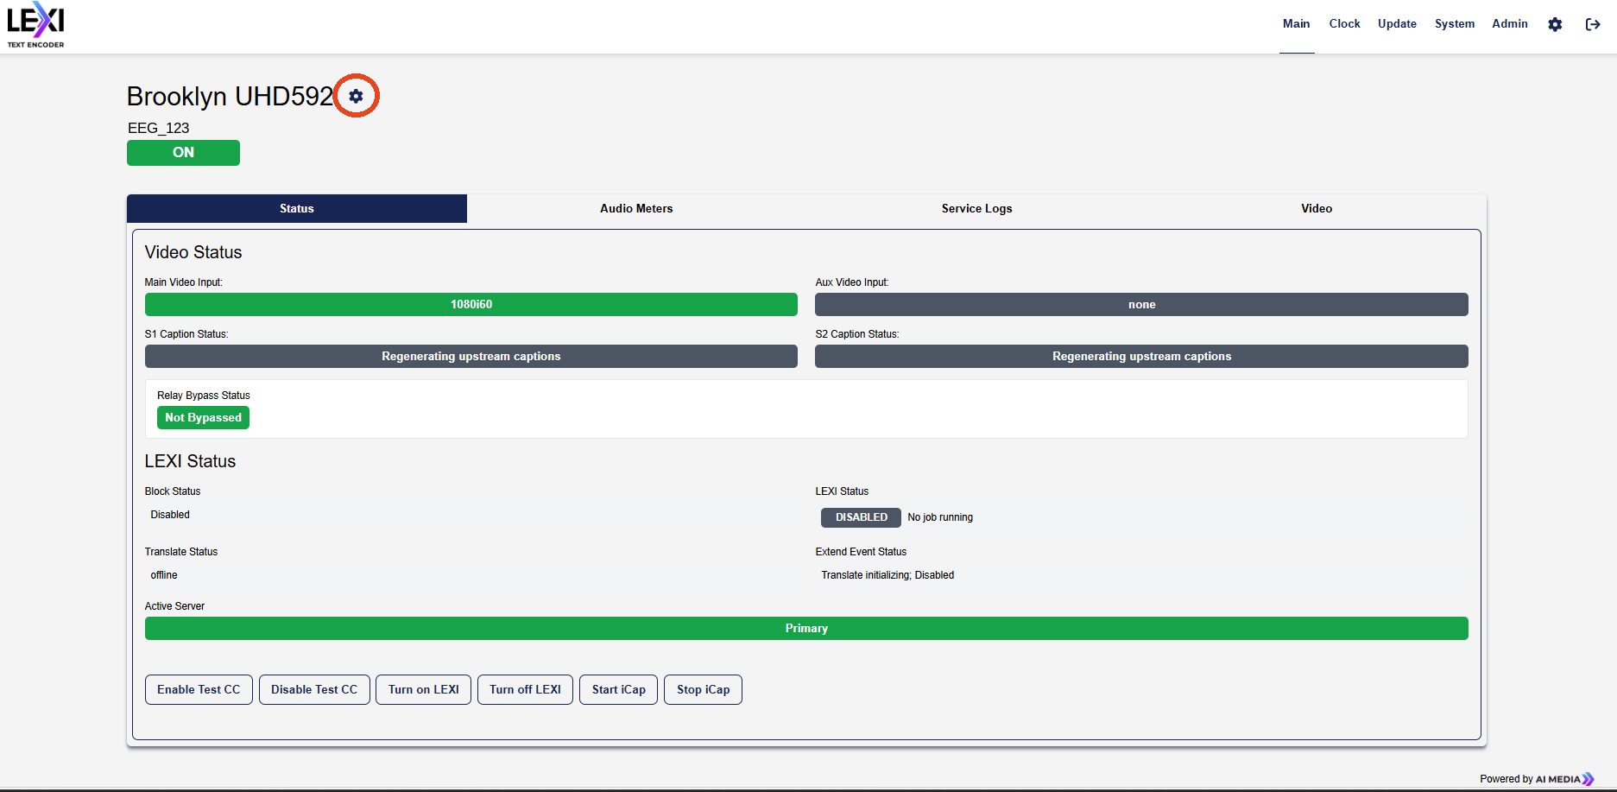
Task: Click Turn on LEXI button
Action: (423, 689)
